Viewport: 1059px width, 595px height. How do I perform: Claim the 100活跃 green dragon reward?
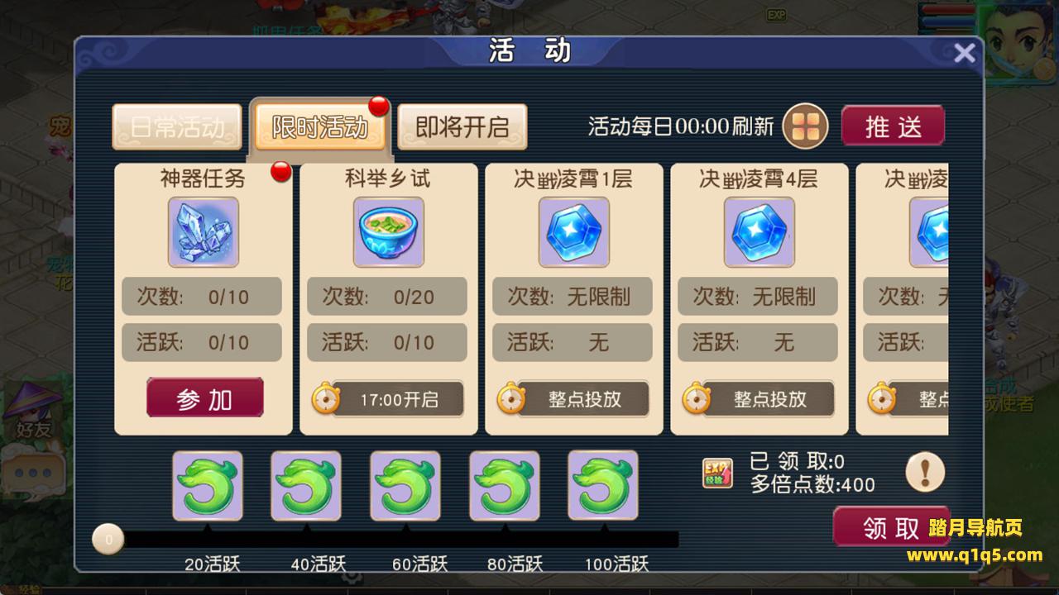pos(603,486)
